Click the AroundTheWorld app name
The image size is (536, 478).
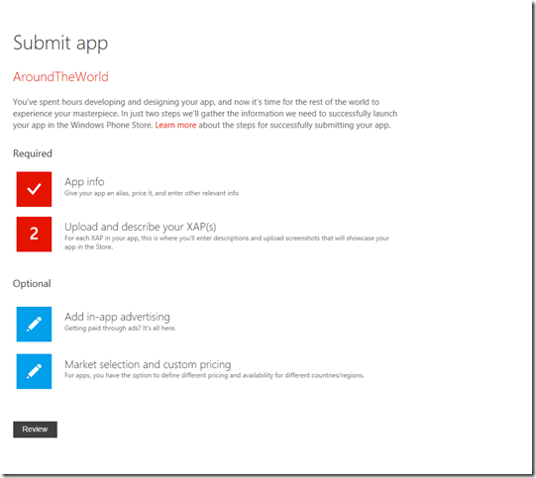tap(60, 77)
